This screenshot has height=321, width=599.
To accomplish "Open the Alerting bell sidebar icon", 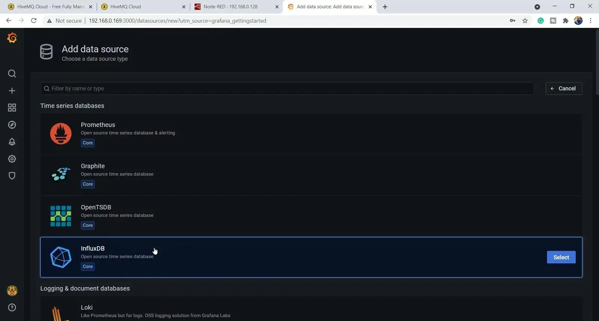I will [12, 142].
